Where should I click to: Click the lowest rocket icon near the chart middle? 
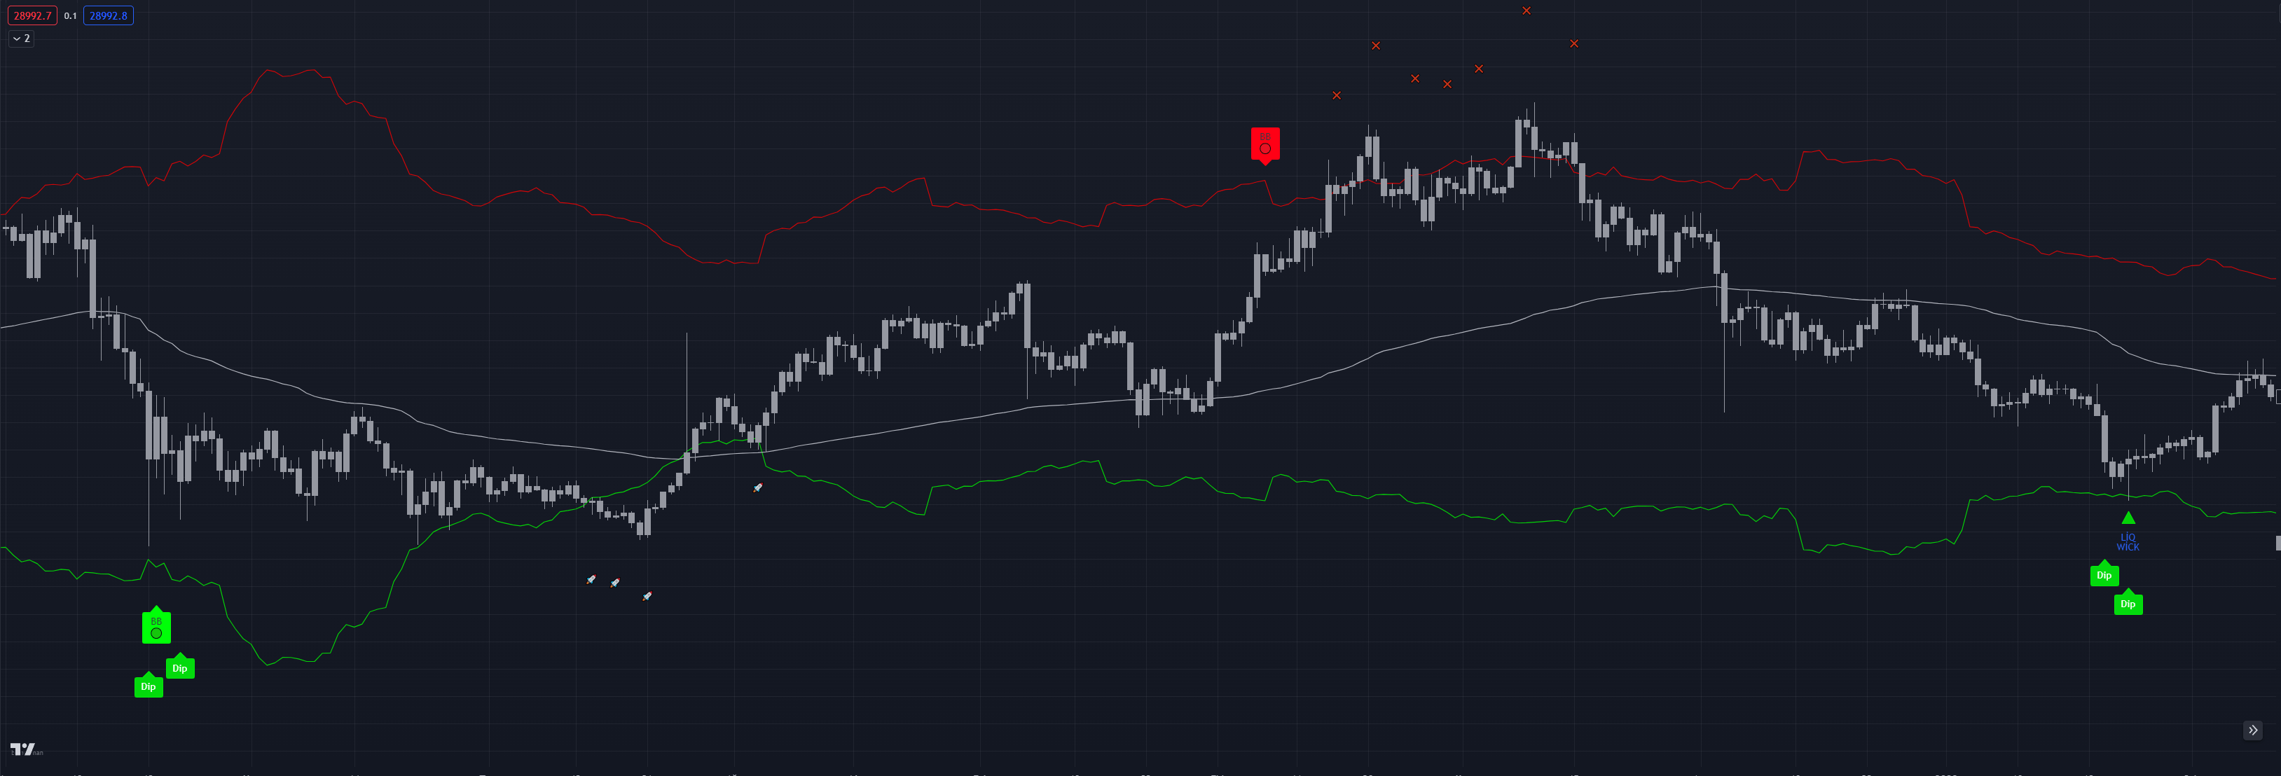point(647,597)
